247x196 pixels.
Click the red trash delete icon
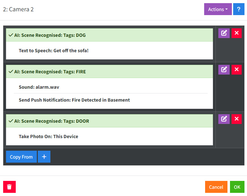(x=9, y=187)
